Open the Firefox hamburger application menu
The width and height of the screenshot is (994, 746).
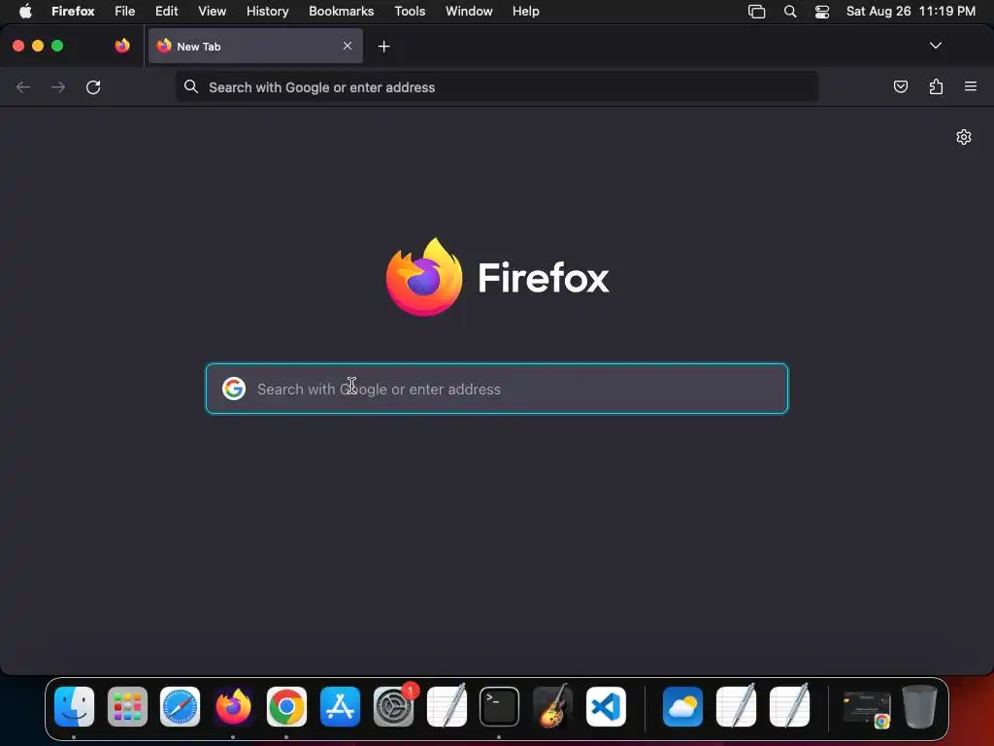pos(971,86)
